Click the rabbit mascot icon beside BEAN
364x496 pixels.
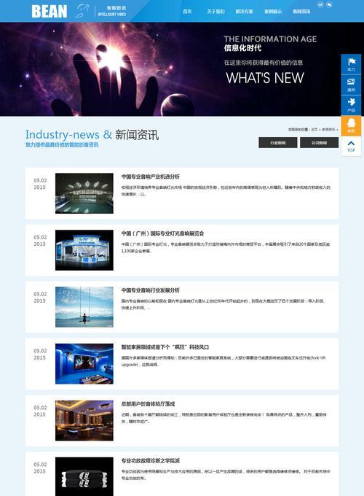82,11
